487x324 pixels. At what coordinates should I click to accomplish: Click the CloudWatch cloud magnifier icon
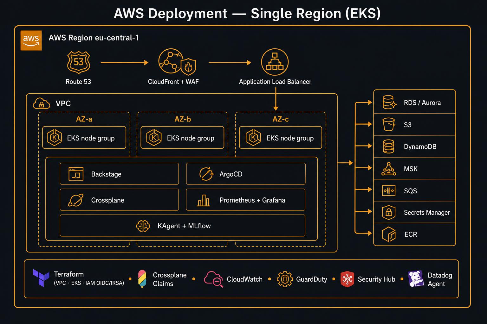213,279
